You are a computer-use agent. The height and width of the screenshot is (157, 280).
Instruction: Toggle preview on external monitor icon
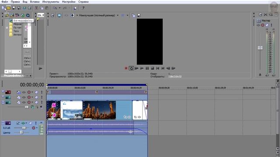pos(59,15)
